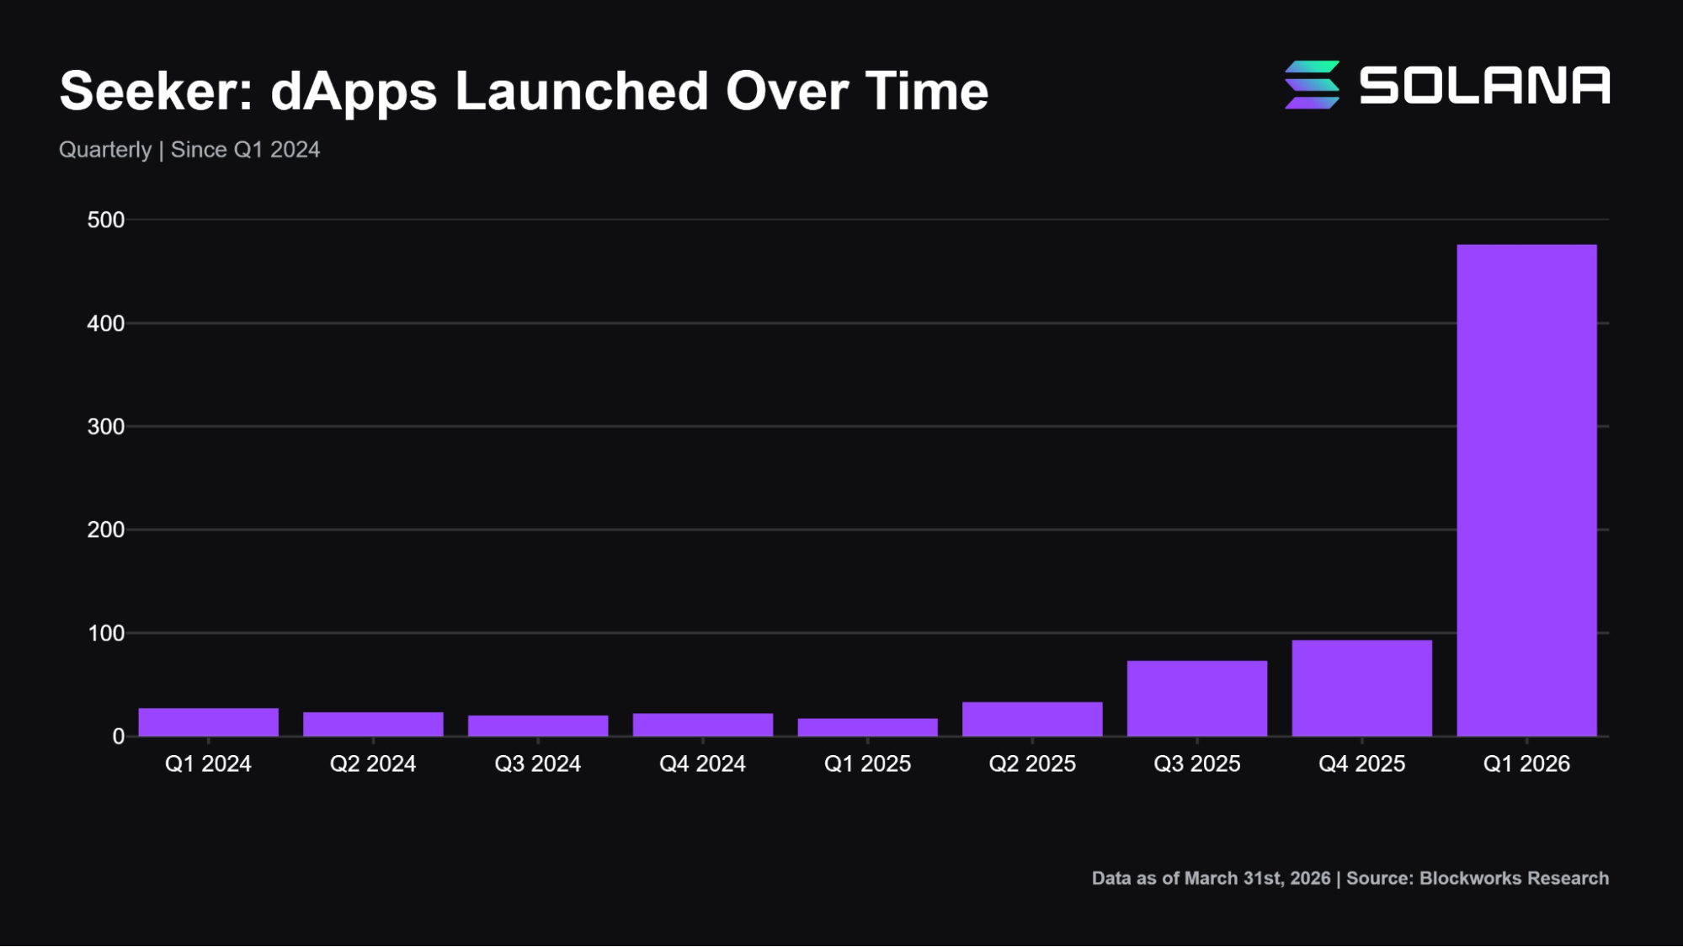Select the Q2 2025 bar
Viewport: 1683px width, 947px height.
pos(1033,719)
